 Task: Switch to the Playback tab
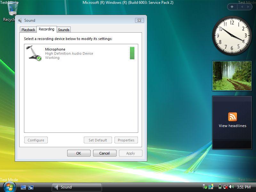[x=28, y=30]
